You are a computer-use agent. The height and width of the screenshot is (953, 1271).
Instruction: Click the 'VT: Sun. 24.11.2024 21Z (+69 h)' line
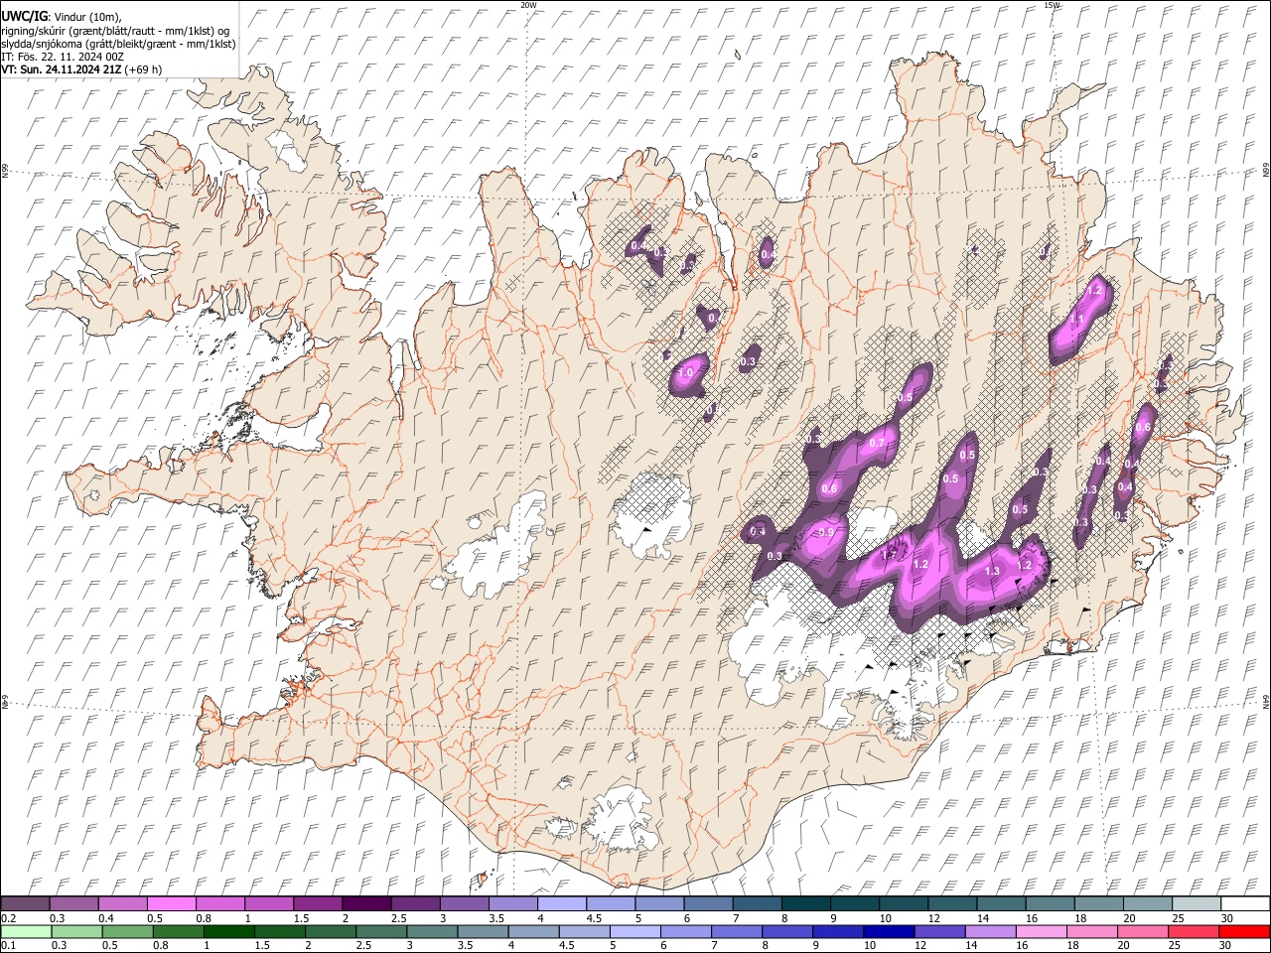pyautogui.click(x=81, y=69)
